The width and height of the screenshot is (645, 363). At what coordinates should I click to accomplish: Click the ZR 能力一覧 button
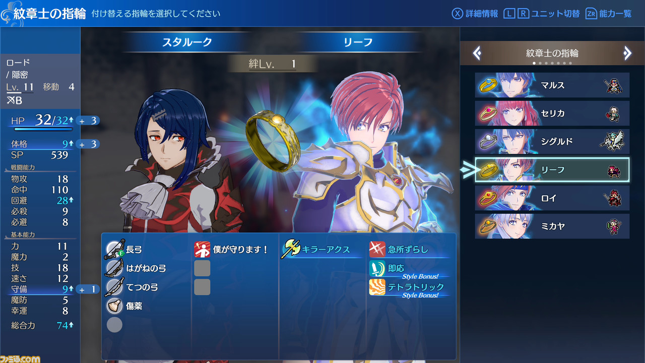pyautogui.click(x=608, y=14)
